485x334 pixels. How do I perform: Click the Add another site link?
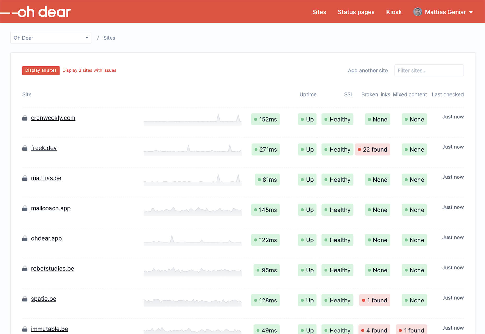pos(368,70)
